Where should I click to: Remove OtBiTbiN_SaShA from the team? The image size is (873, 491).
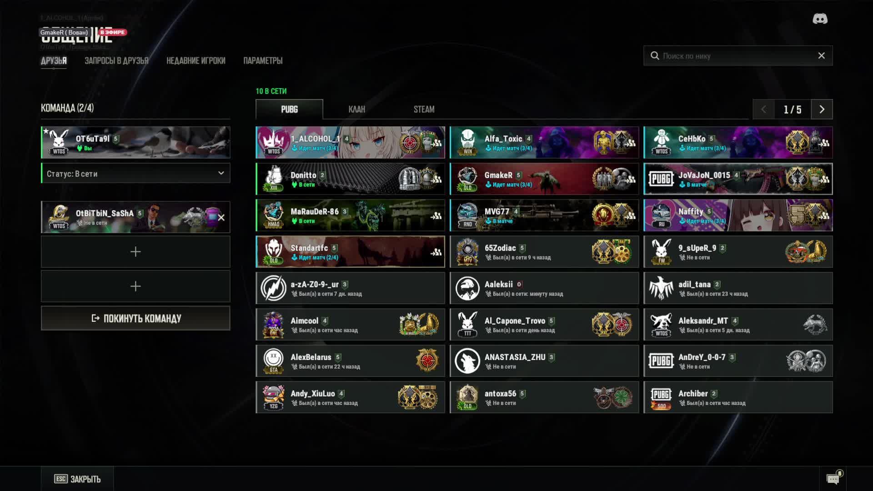pos(221,217)
